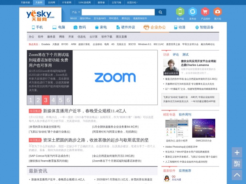The width and height of the screenshot is (246, 184).
Task: Select slide number 5 in carousel
Action: [61, 100]
